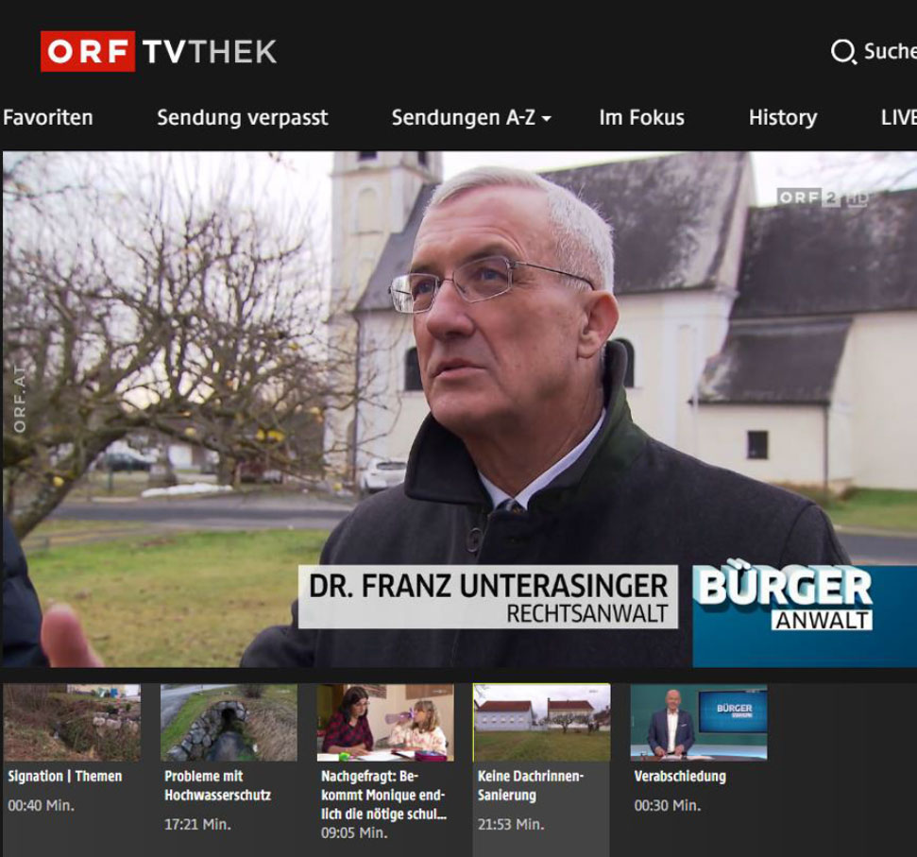Viewport: 917px width, 857px height.
Task: Click the 'Nachgefragt: Bekommt Monique' title text
Action: pos(383,795)
